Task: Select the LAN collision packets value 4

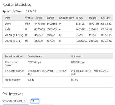Action: click(60, 29)
